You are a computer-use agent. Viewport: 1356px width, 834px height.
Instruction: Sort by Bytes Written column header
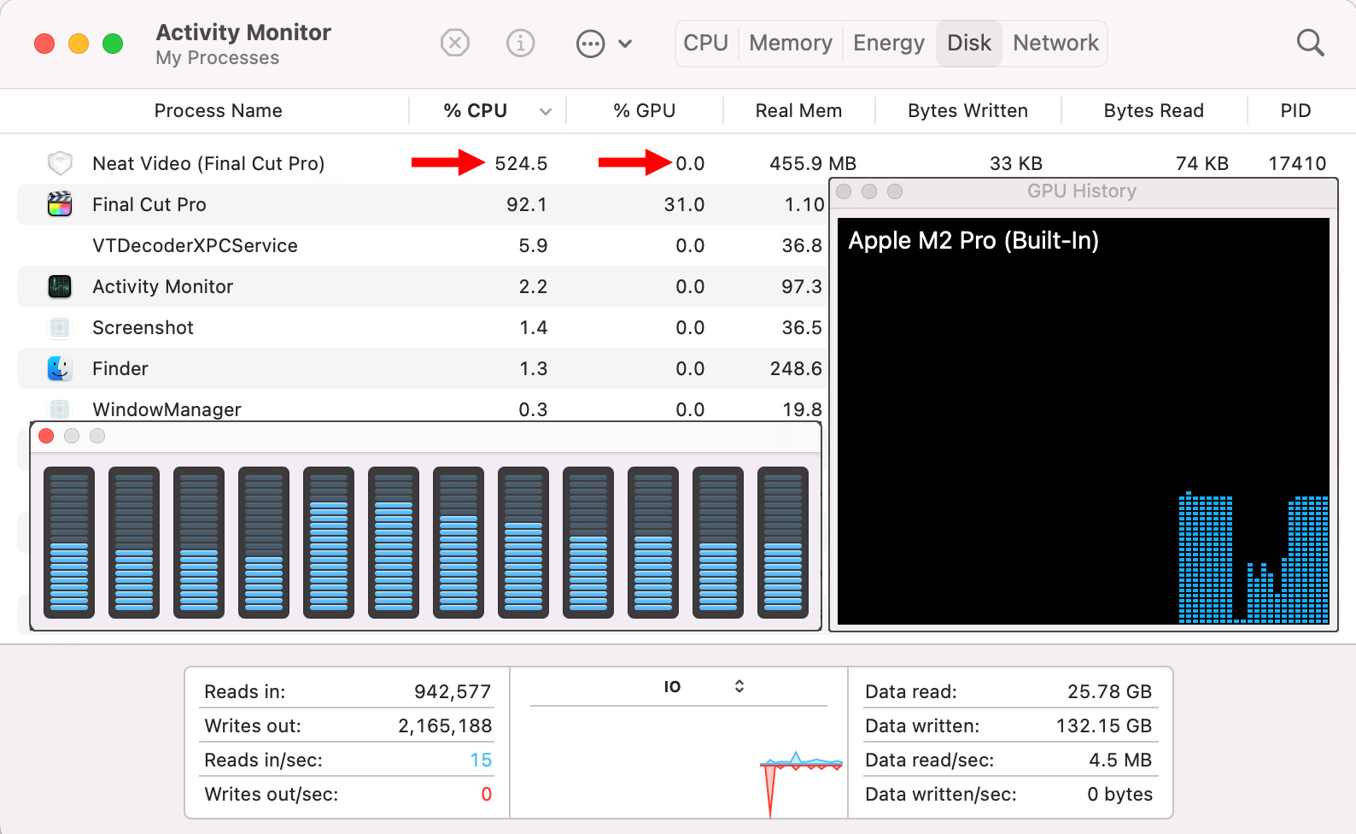click(x=967, y=111)
